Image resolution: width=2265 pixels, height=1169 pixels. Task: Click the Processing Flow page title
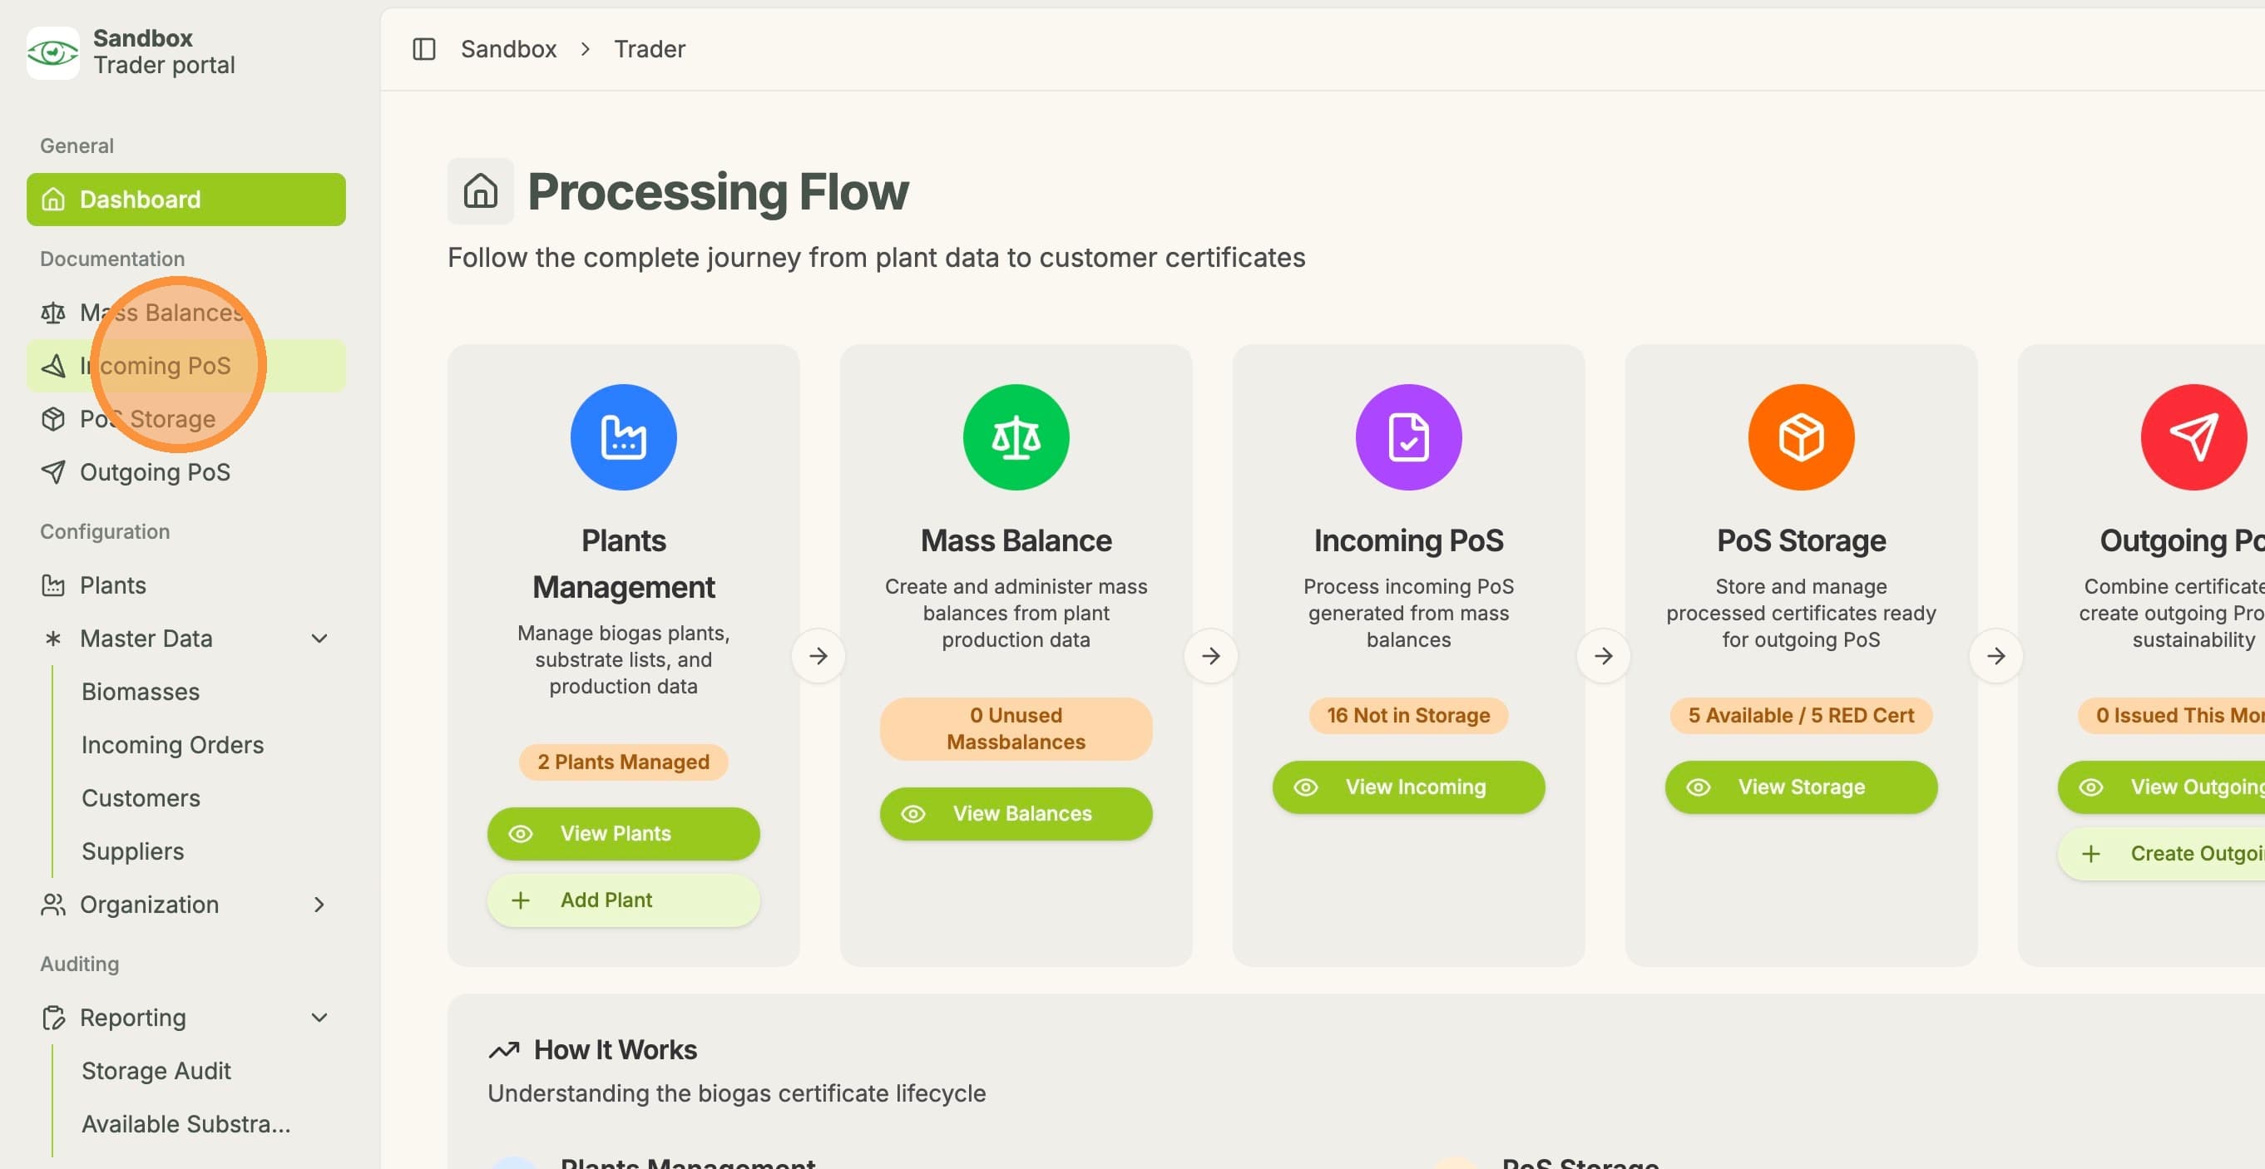[719, 191]
